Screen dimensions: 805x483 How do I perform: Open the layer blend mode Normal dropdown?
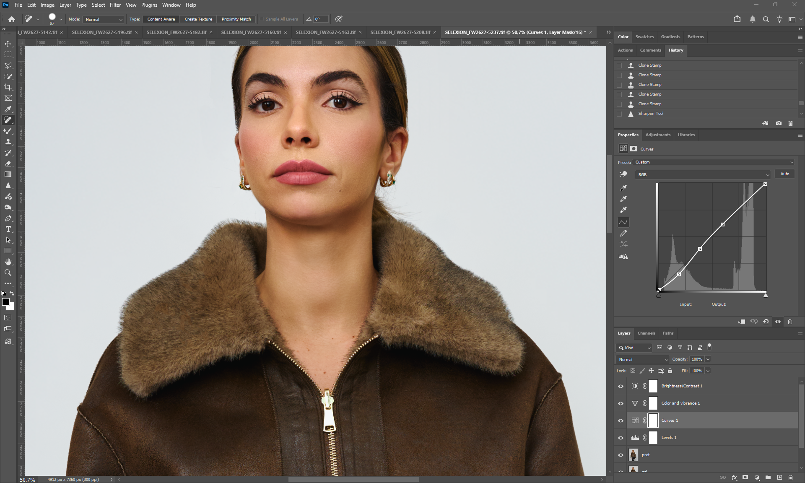pyautogui.click(x=643, y=359)
